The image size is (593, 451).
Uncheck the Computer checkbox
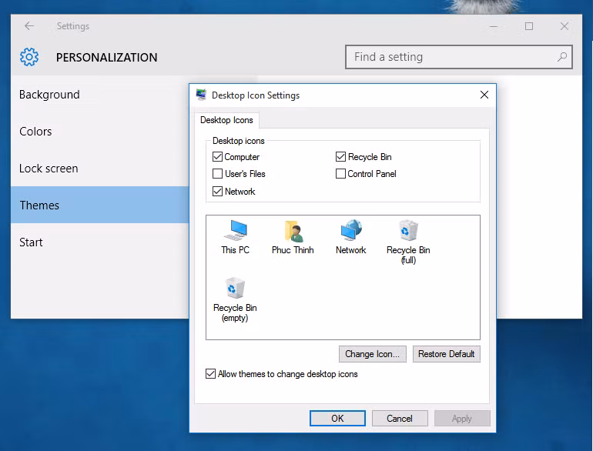tap(218, 157)
